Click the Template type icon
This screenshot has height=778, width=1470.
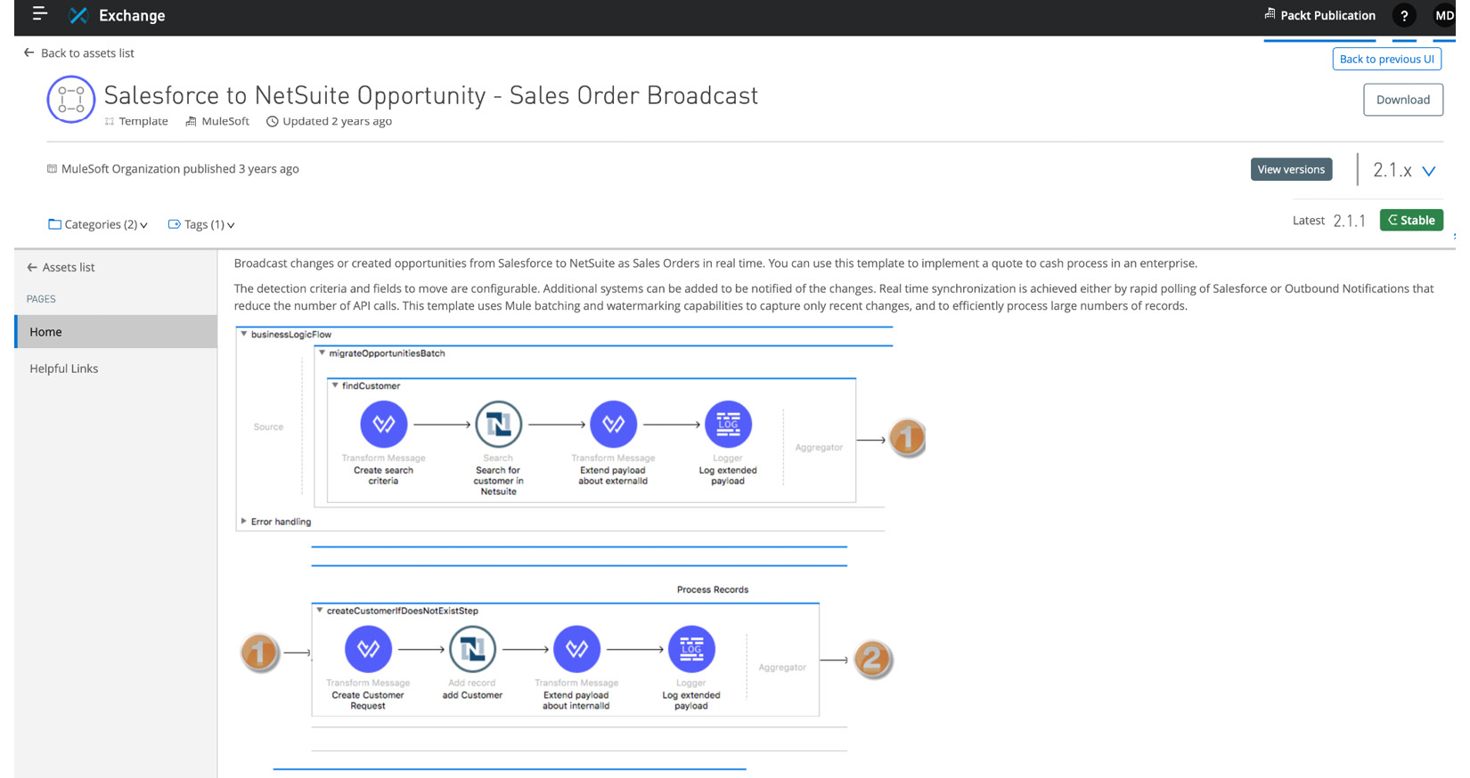coord(110,121)
